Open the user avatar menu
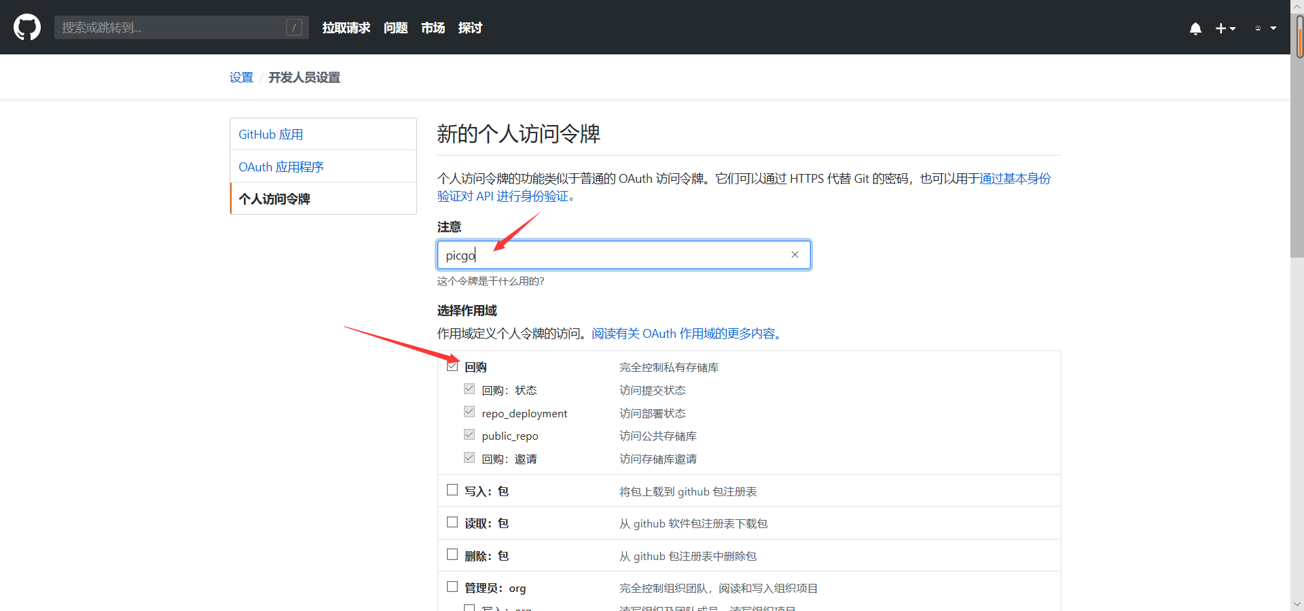 click(1265, 29)
